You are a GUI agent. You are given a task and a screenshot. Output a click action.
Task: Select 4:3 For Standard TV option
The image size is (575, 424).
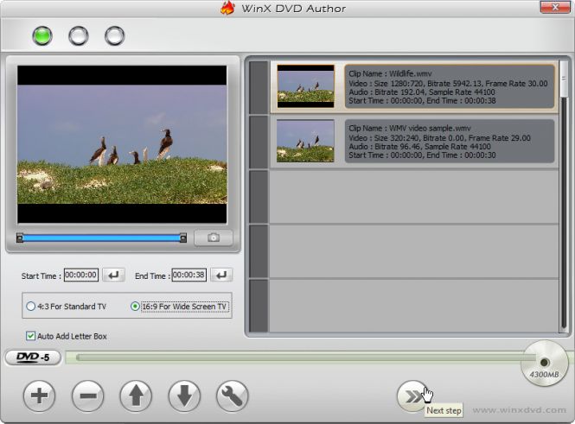click(31, 306)
